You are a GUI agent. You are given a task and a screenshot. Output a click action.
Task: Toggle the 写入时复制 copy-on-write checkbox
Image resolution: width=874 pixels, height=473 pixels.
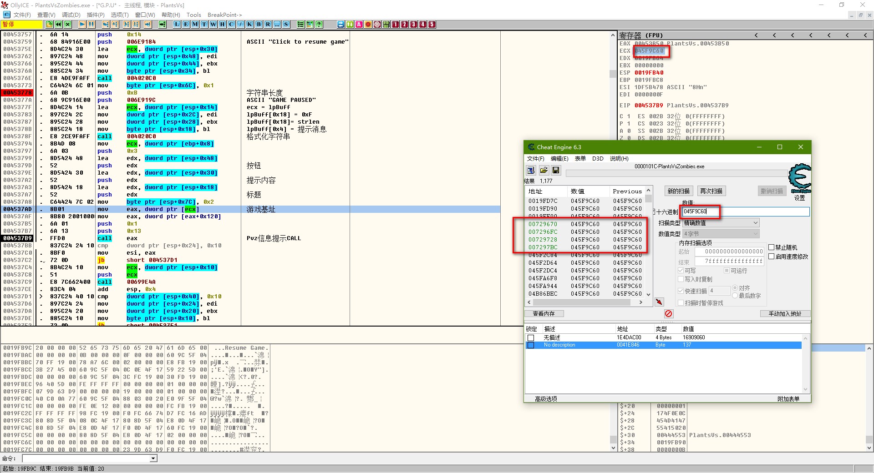coord(681,279)
